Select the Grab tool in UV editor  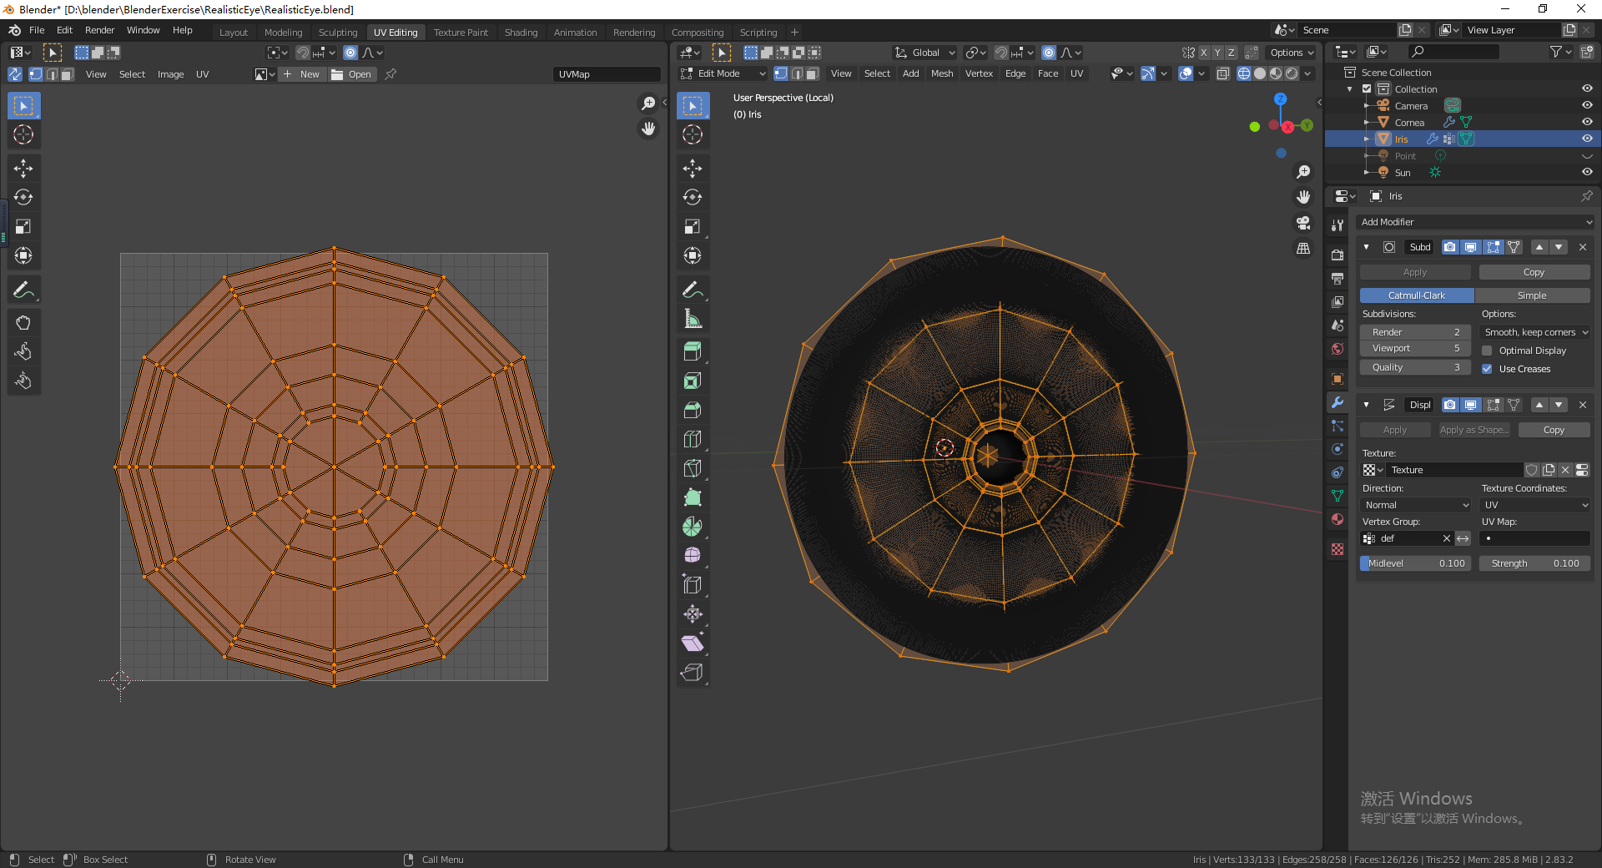click(x=23, y=323)
